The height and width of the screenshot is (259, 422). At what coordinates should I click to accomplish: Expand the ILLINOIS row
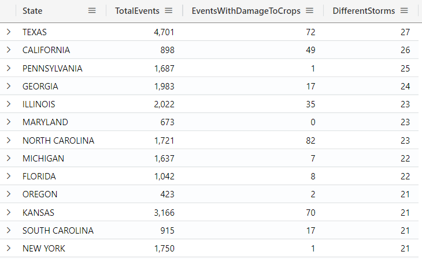tap(9, 104)
